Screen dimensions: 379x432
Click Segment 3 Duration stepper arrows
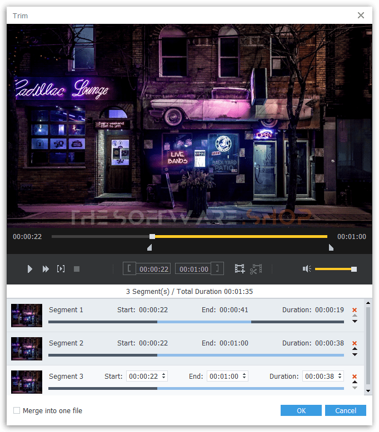click(340, 377)
